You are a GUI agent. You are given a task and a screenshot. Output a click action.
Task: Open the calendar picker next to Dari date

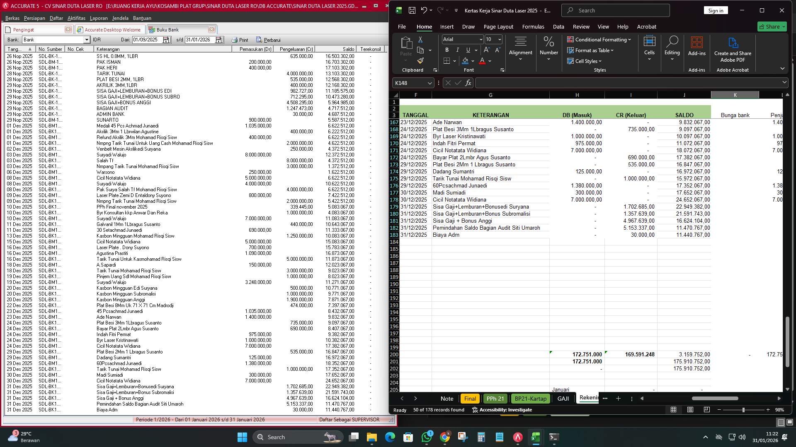coord(165,40)
